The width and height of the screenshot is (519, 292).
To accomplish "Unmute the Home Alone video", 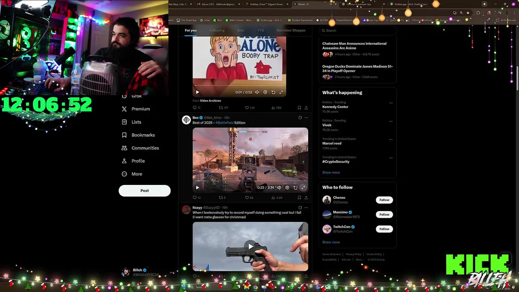I will click(x=257, y=92).
